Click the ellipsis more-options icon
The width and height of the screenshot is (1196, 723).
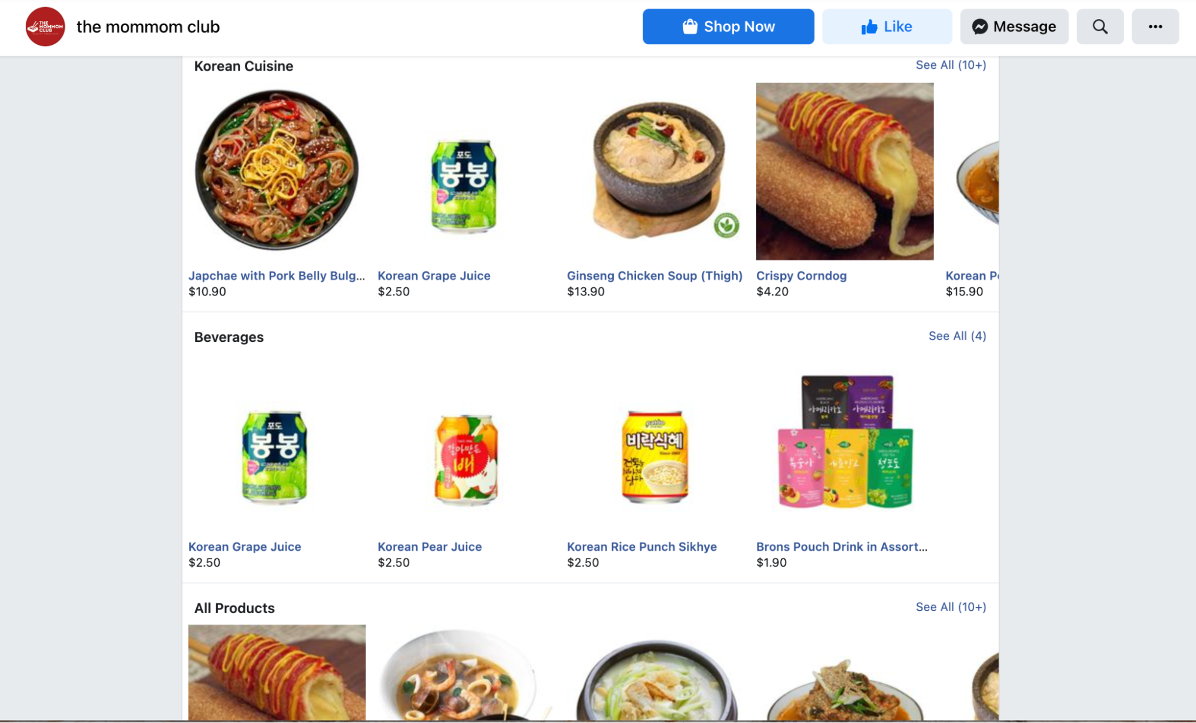tap(1155, 26)
